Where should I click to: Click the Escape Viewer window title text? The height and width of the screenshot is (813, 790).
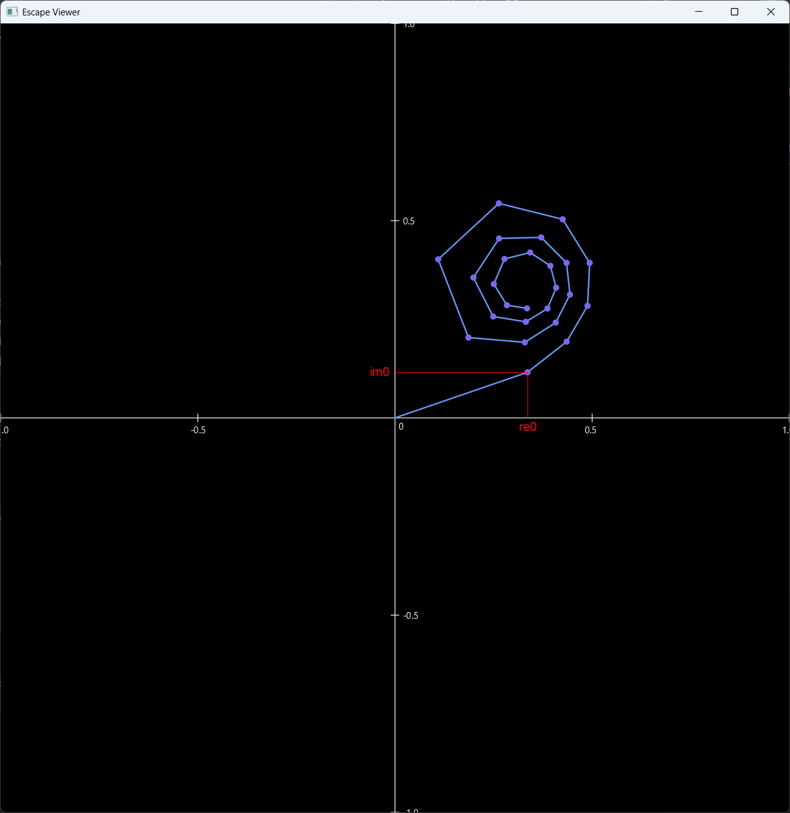click(x=51, y=12)
